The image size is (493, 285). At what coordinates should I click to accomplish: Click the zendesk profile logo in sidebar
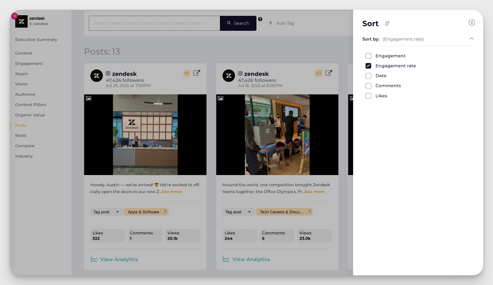coord(22,22)
